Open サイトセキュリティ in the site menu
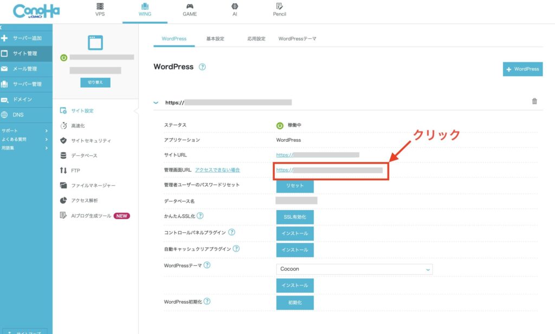555x334 pixels. point(91,141)
